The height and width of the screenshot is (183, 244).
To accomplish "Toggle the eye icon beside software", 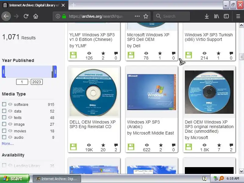I will tap(10, 104).
